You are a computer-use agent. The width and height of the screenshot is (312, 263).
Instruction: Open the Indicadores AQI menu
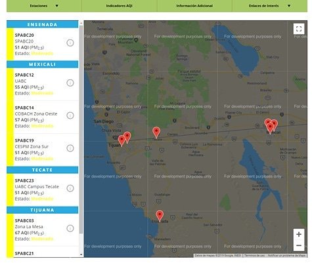(119, 6)
